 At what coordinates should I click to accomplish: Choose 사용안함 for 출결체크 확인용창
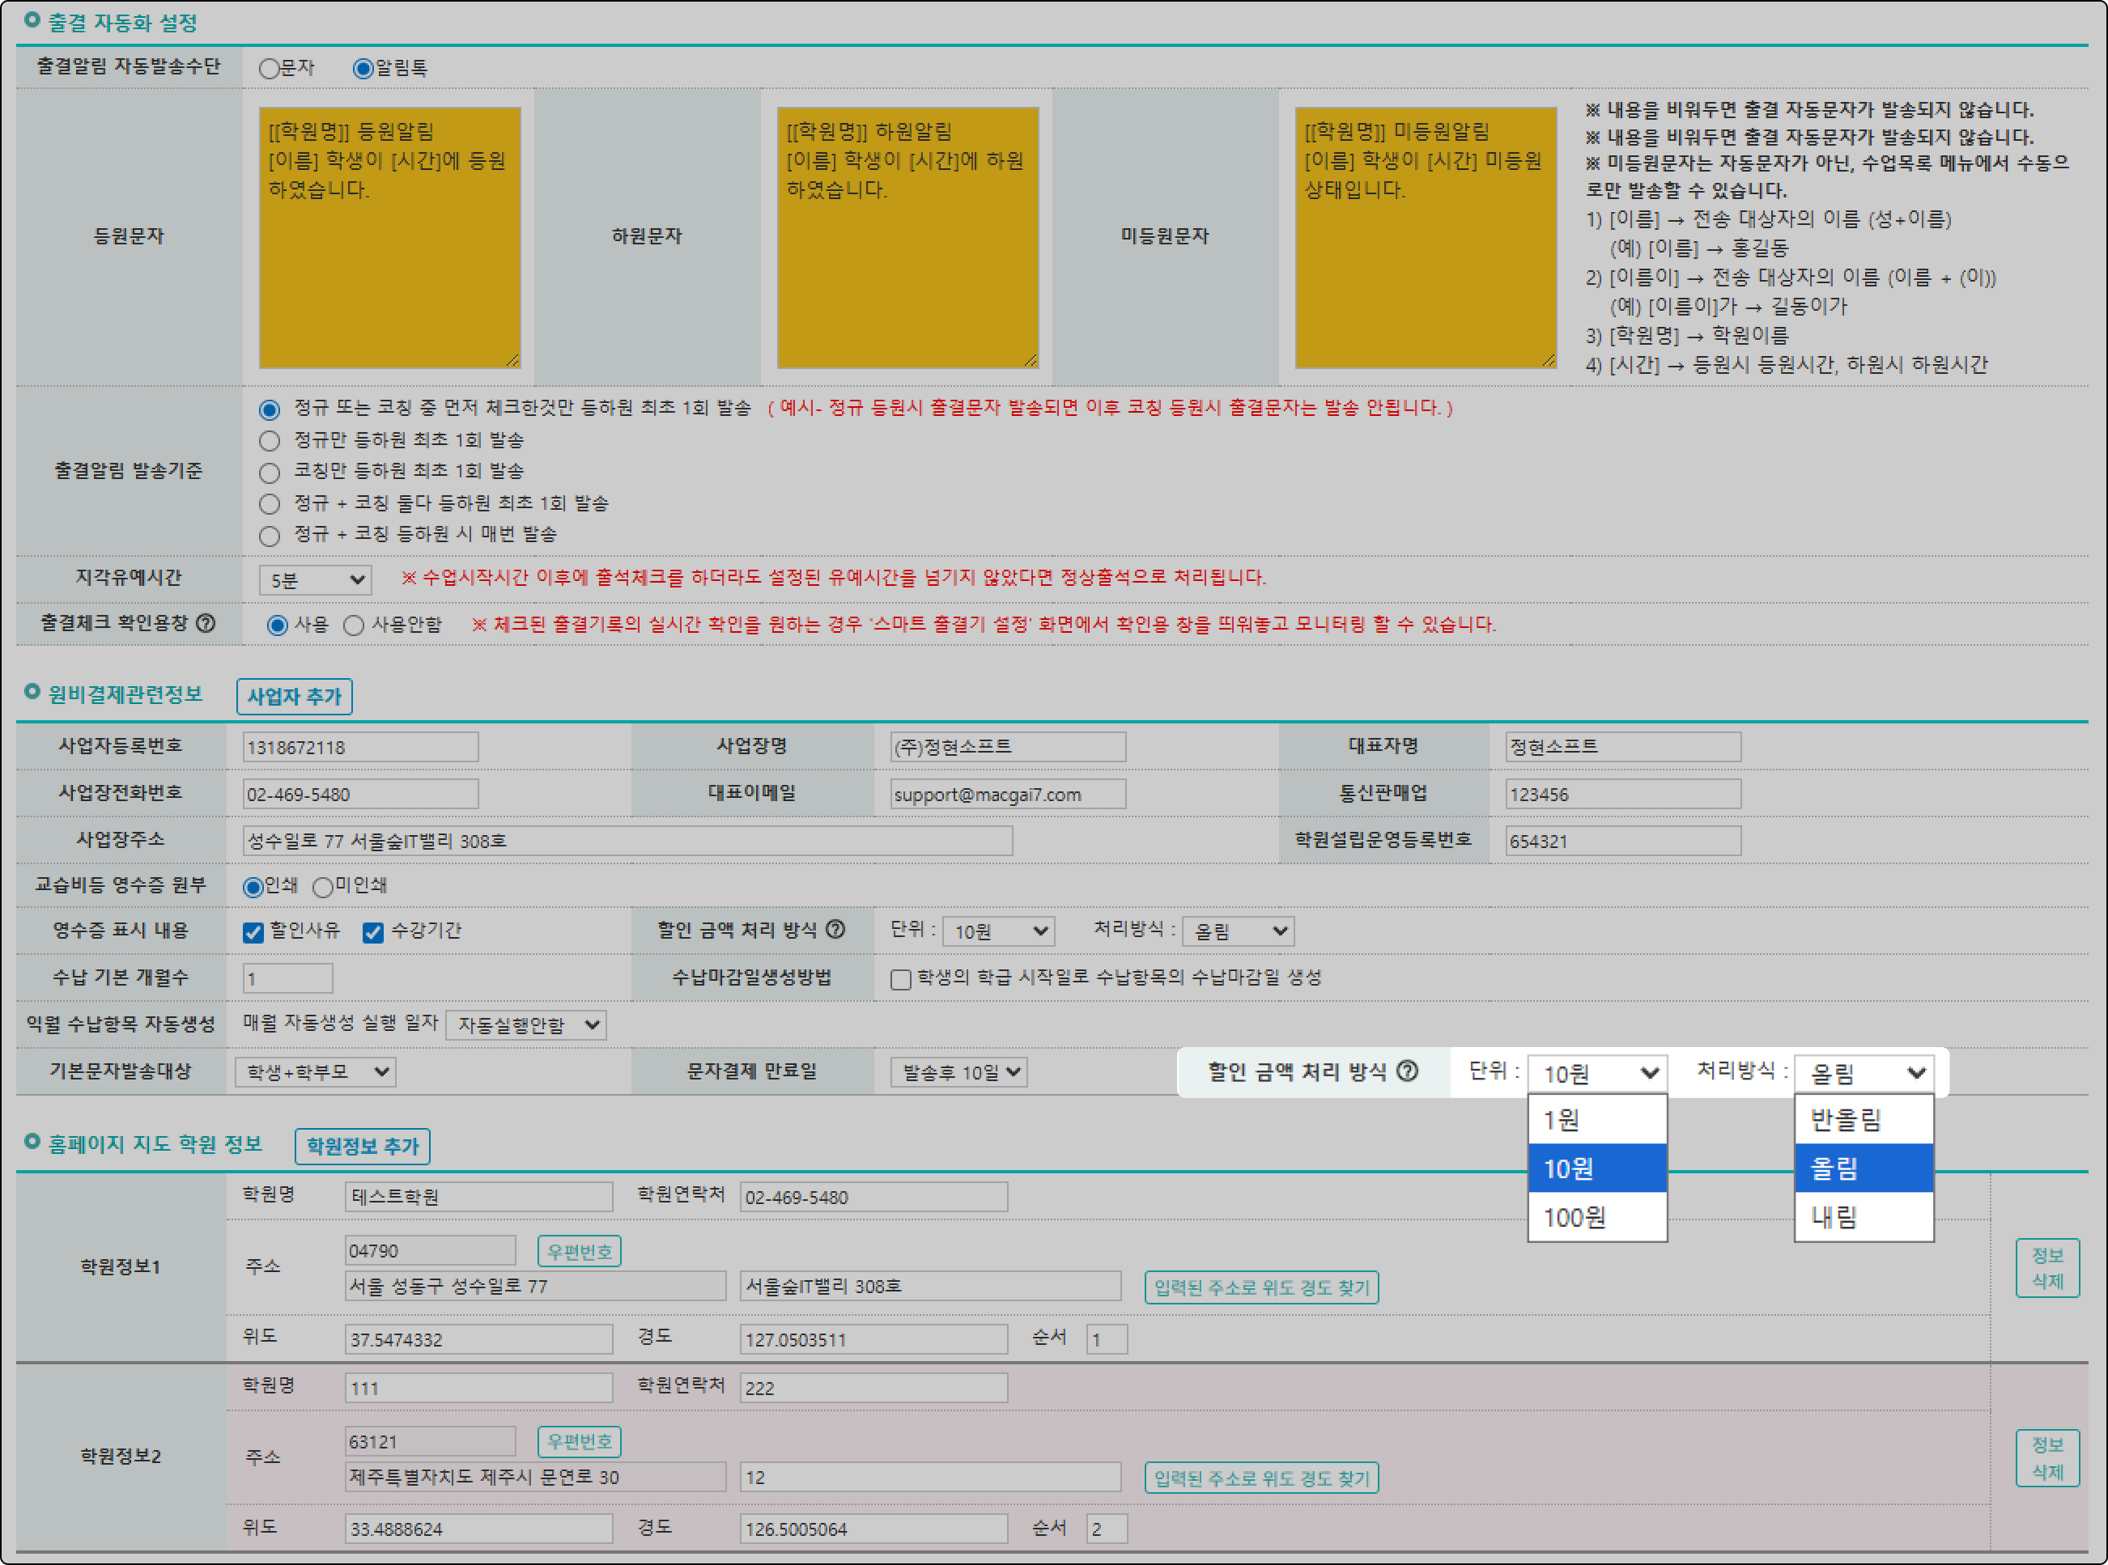[354, 626]
